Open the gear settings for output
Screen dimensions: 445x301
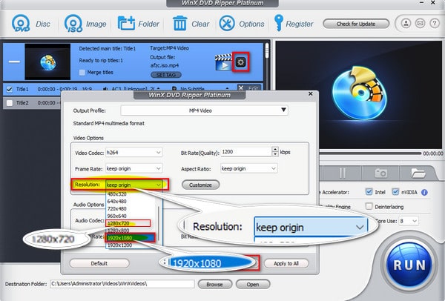coord(240,62)
